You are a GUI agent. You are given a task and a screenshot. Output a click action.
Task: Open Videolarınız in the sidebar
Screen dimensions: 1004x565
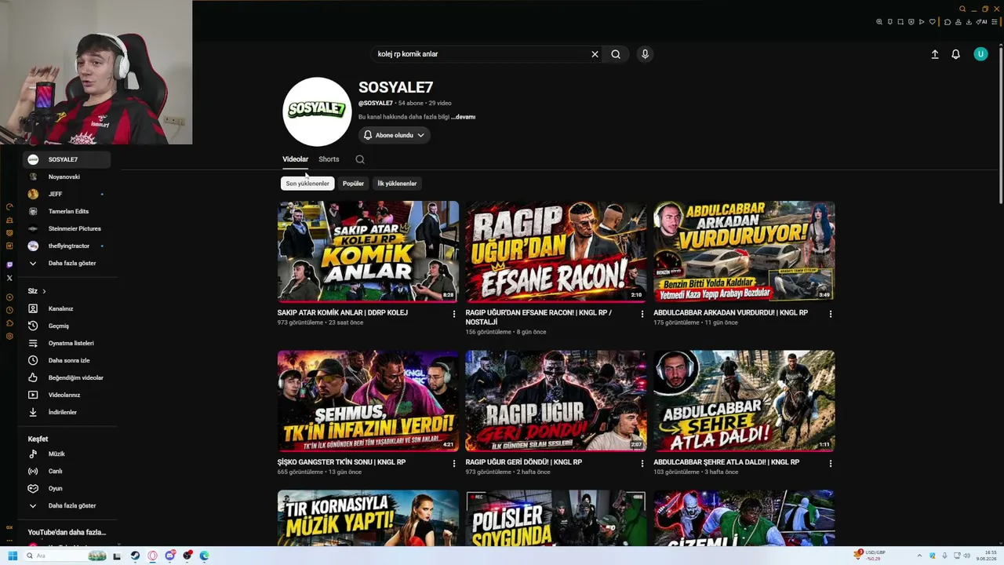click(x=67, y=395)
